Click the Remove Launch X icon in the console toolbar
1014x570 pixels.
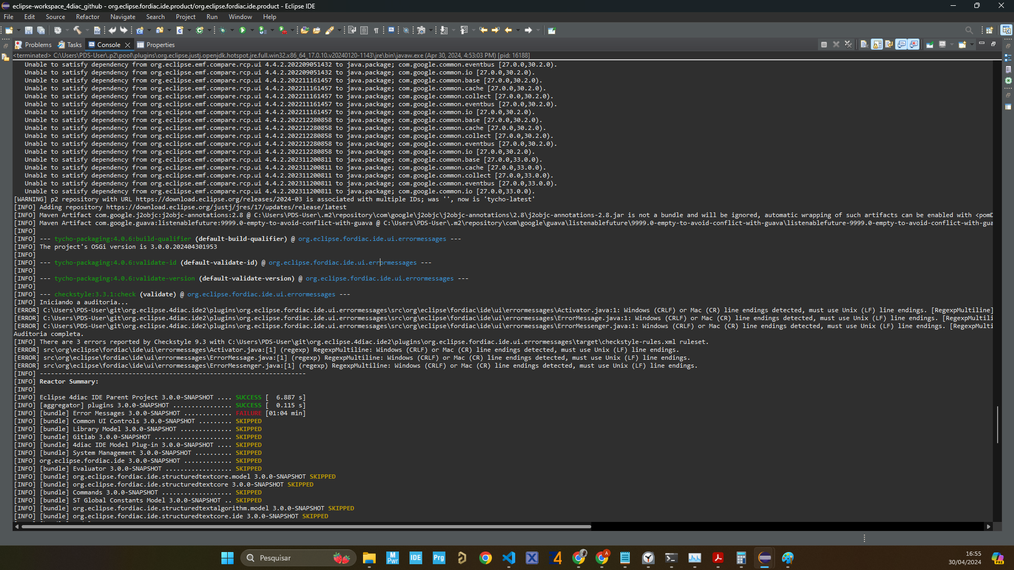pos(836,44)
